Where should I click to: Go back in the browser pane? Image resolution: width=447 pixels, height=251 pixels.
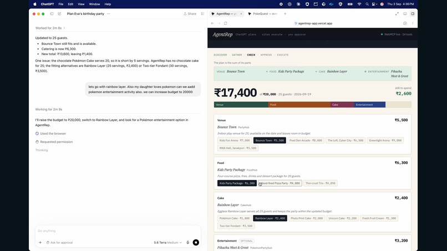212,23
